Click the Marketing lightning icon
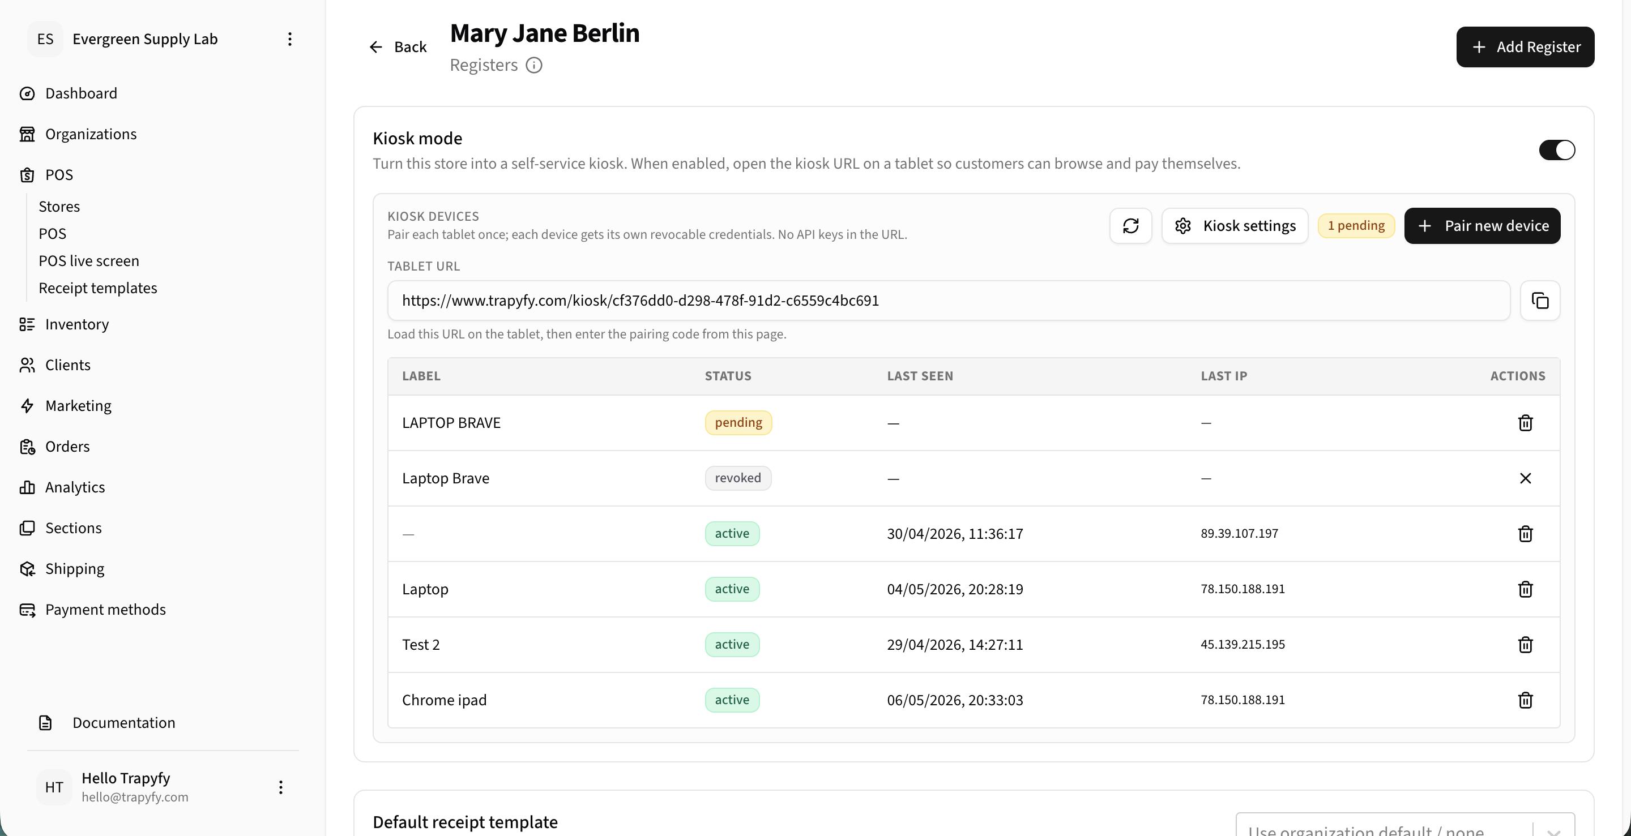 coord(27,406)
